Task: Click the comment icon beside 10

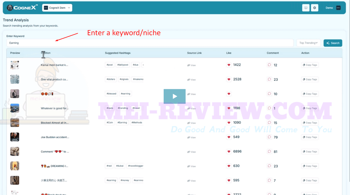Action: [x=269, y=94]
